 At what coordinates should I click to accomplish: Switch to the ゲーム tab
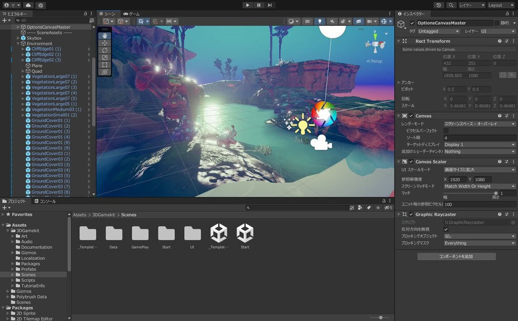point(131,14)
